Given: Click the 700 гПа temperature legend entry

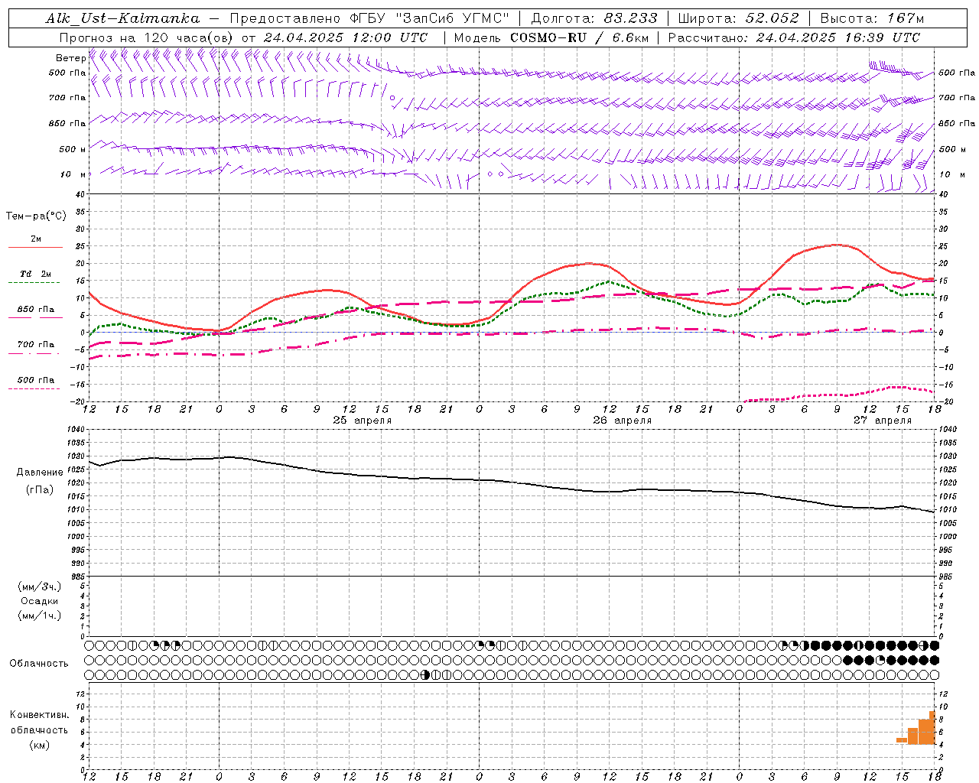Looking at the screenshot, I should point(36,345).
